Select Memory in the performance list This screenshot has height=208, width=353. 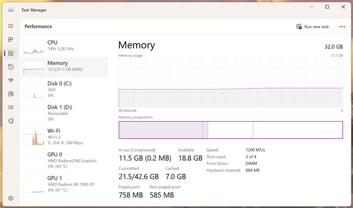point(64,67)
